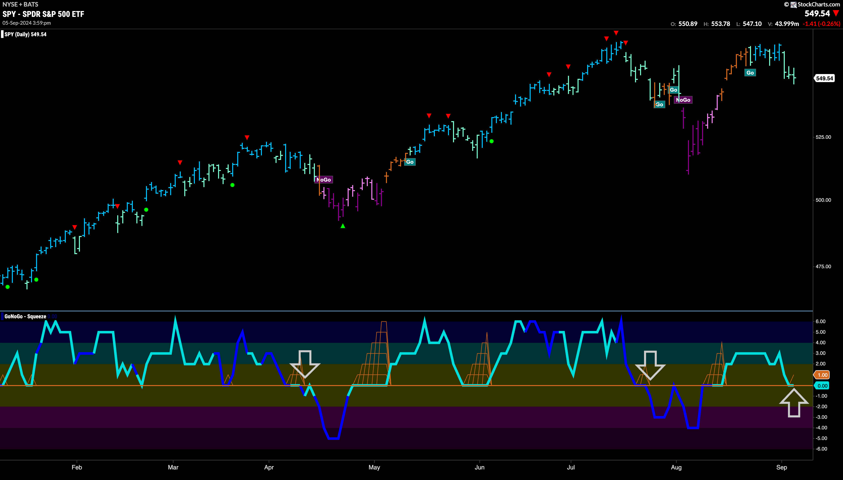Viewport: 843px width, 480px height.
Task: Click the 3.00 oscillator axis label
Action: point(821,353)
